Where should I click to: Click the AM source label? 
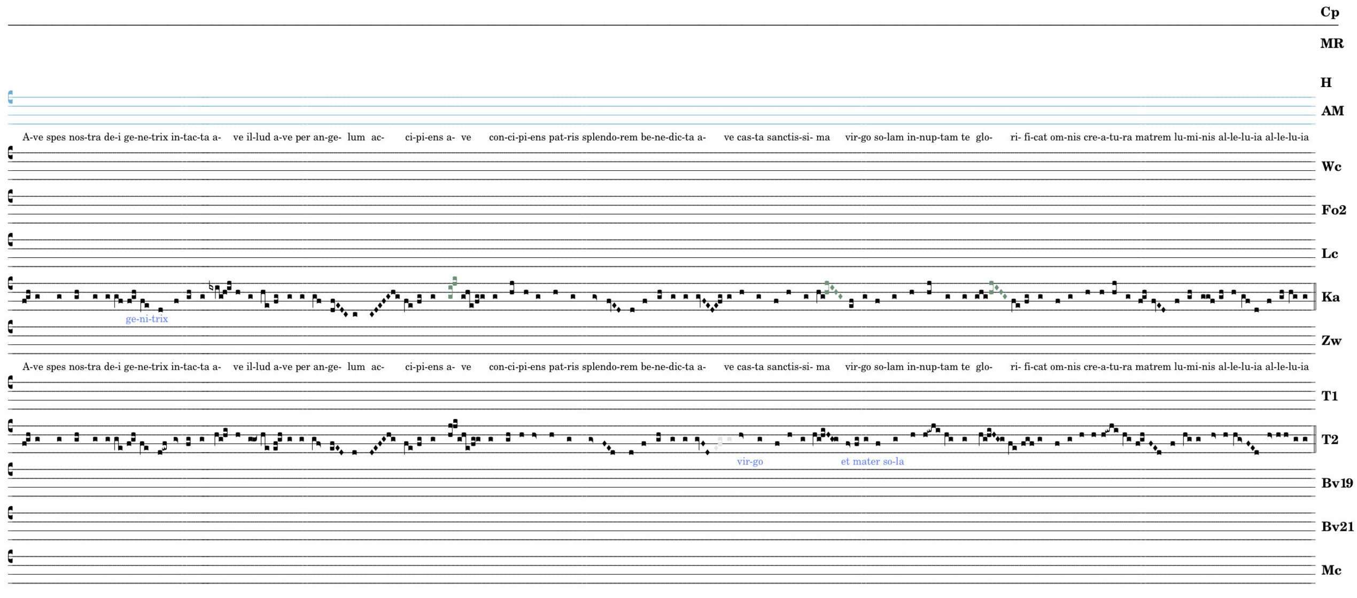pos(1332,111)
